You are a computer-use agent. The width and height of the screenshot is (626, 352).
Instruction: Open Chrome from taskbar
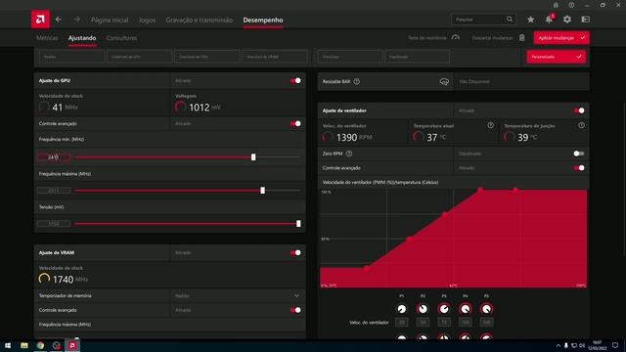40,345
